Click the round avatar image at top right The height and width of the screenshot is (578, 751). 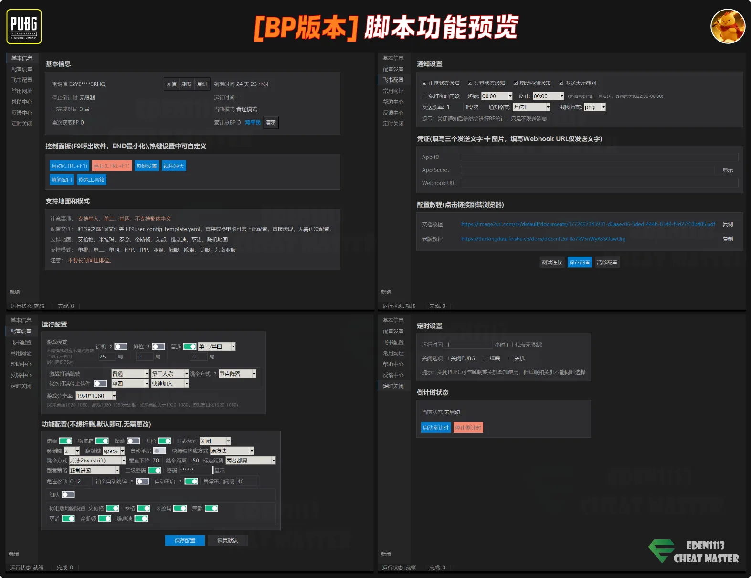[728, 27]
